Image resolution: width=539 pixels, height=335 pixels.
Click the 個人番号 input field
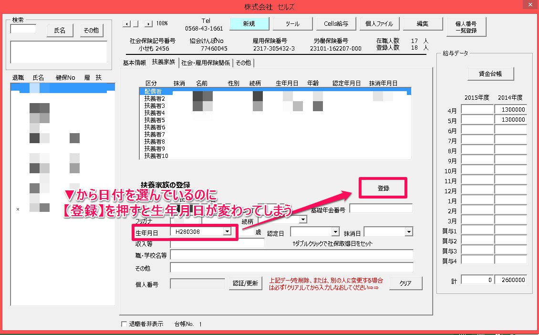click(197, 283)
